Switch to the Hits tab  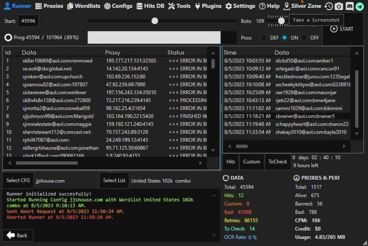coord(230,162)
